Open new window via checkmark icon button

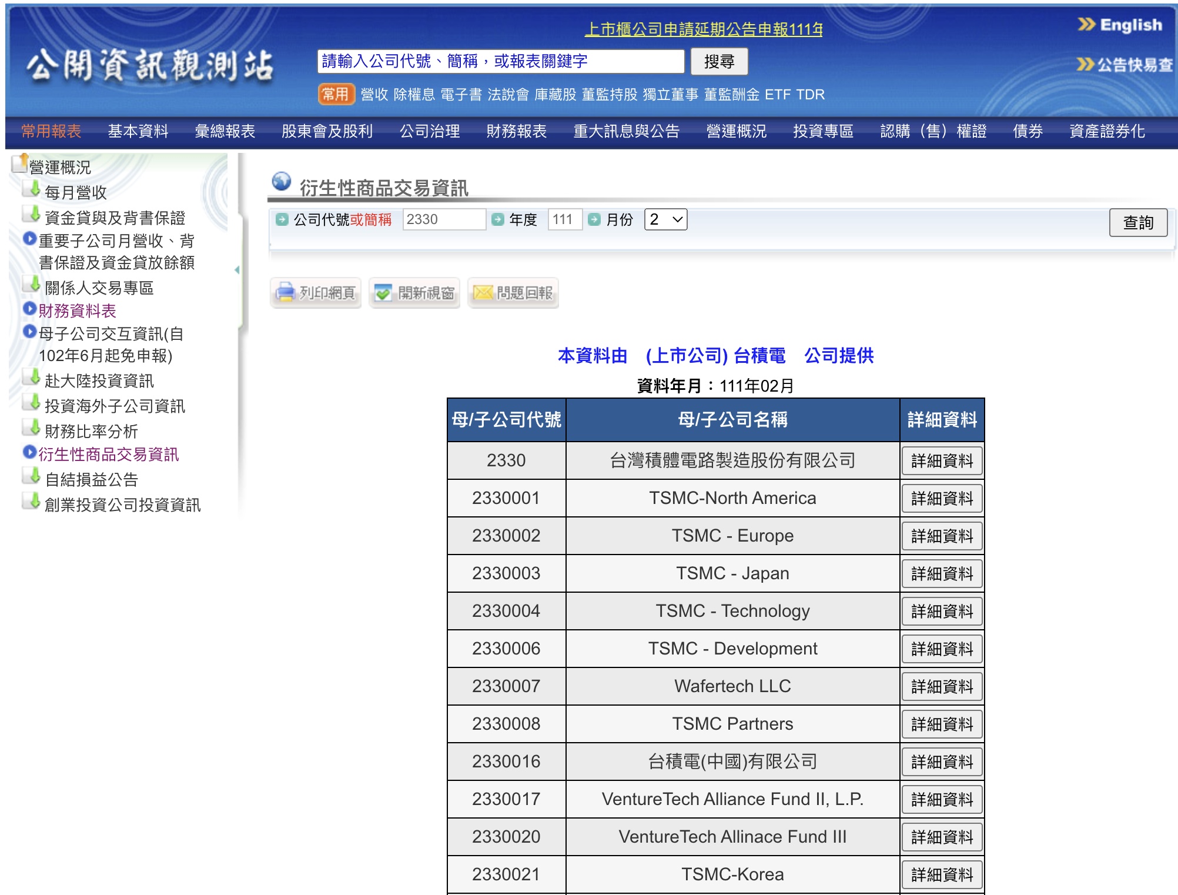coord(414,292)
